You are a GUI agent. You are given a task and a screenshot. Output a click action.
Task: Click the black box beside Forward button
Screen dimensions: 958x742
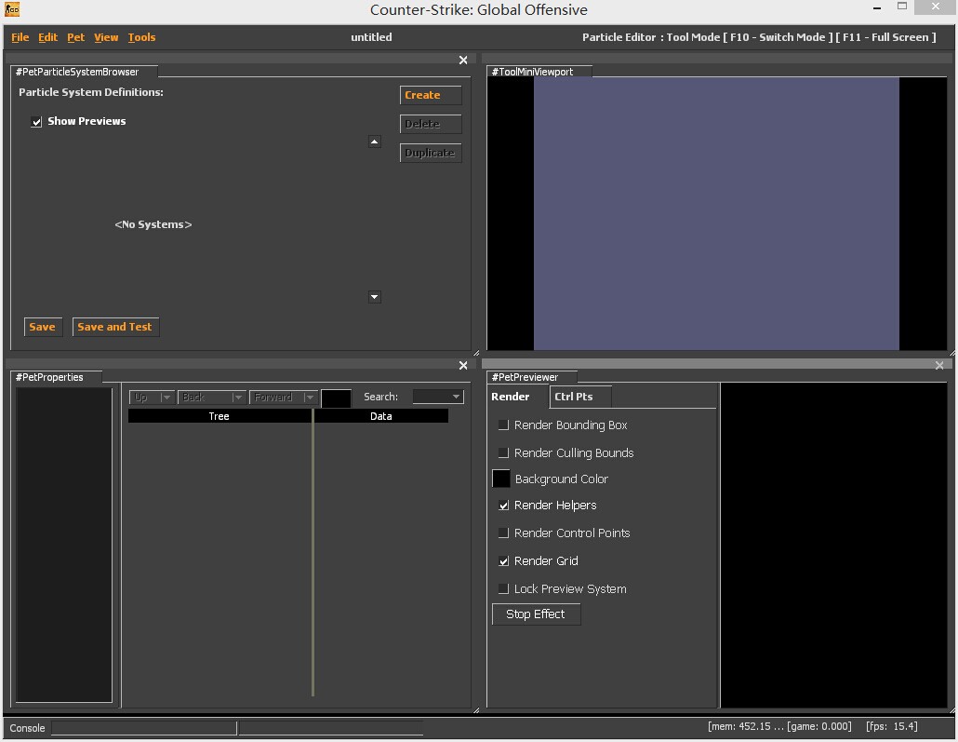point(336,398)
